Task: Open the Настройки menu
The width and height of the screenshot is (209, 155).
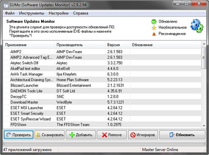Action: 59,13
